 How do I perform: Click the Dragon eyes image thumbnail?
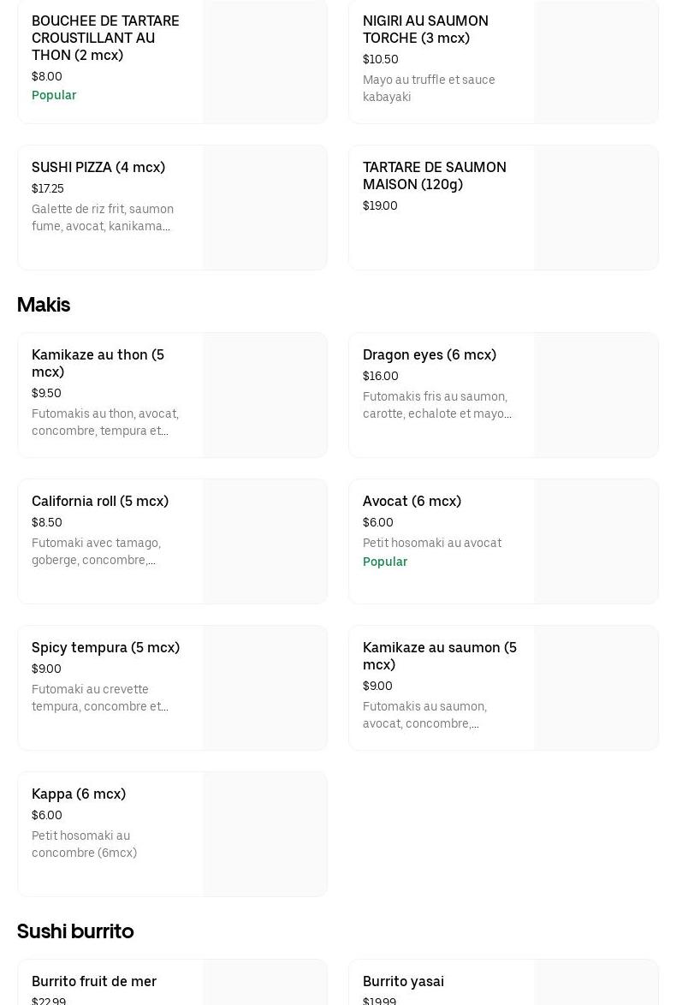coord(596,395)
